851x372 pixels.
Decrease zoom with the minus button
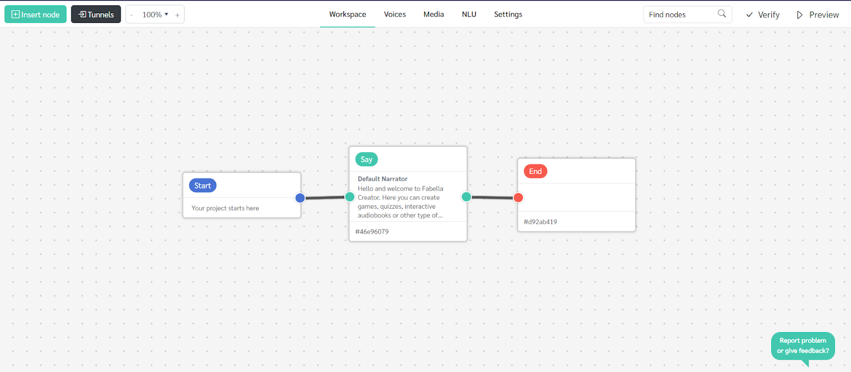[x=132, y=15]
